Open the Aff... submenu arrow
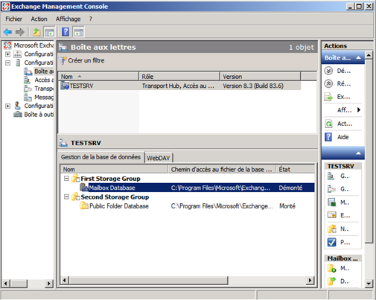This screenshot has width=376, height=300. coord(359,109)
